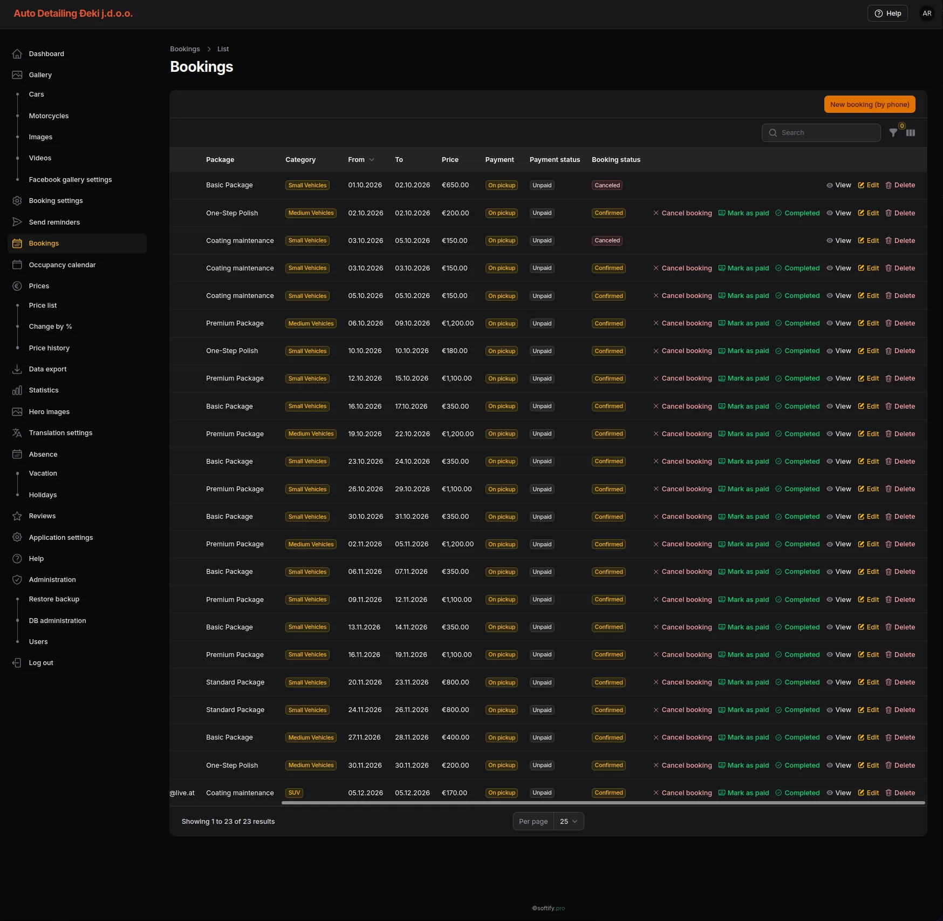The width and height of the screenshot is (943, 921).
Task: Click Statistics bar chart icon
Action: pos(17,390)
